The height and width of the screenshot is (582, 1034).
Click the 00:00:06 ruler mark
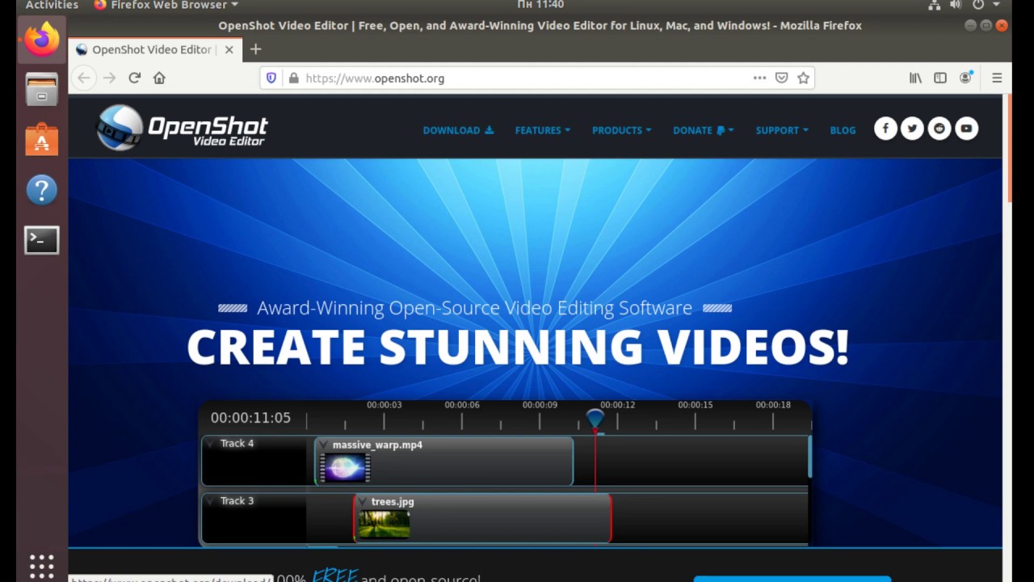click(462, 405)
